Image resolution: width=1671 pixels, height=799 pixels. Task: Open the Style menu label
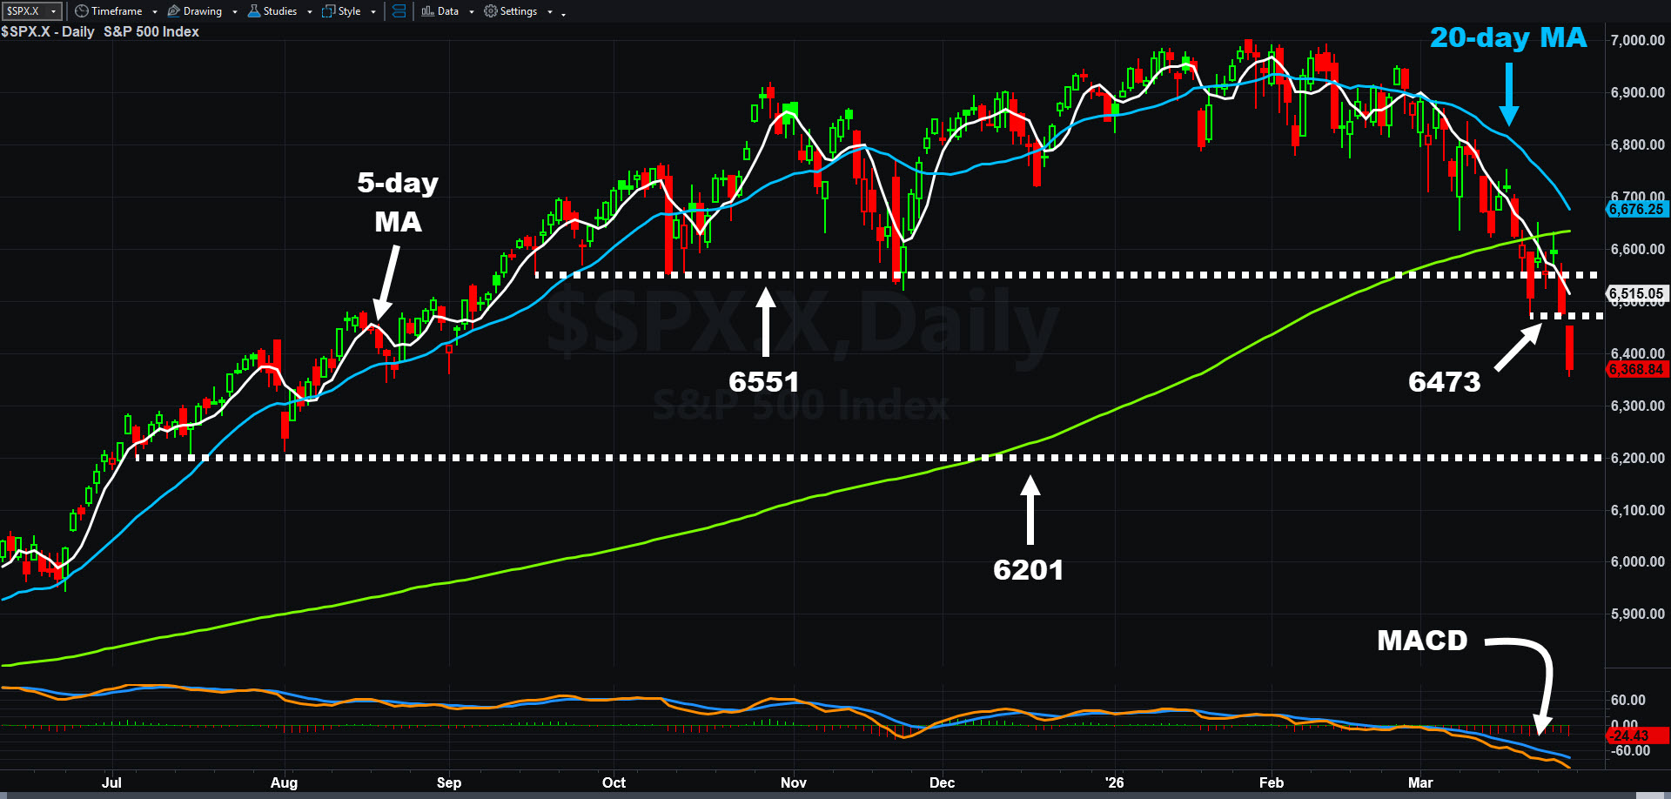click(349, 11)
